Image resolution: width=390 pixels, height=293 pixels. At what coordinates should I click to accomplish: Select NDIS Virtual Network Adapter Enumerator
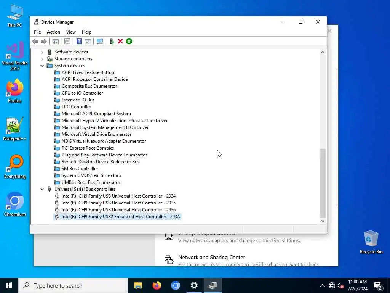tap(104, 141)
